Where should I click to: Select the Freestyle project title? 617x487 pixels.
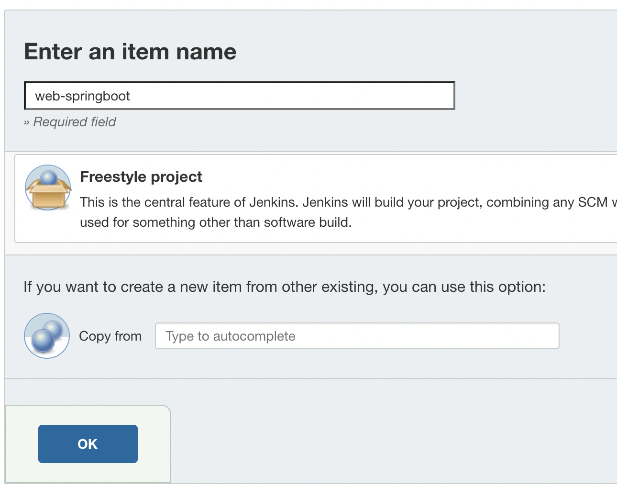[141, 177]
